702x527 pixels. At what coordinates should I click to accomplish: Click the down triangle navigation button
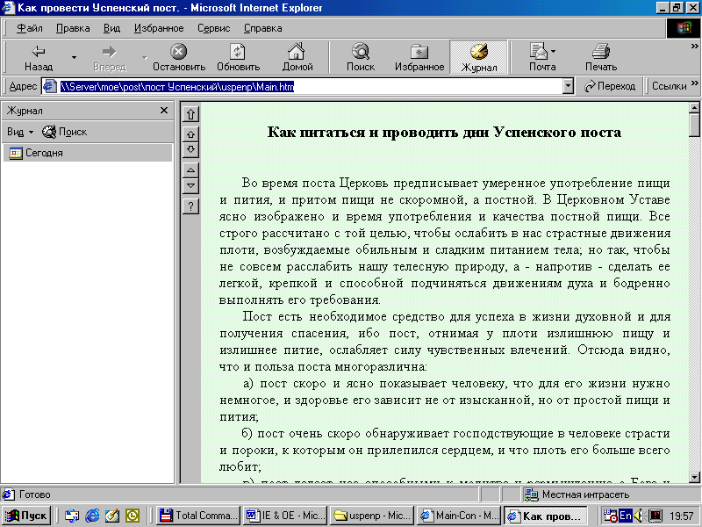click(190, 185)
